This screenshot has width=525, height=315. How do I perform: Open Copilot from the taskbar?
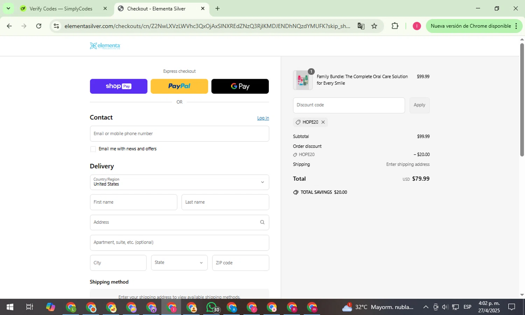[x=50, y=307]
